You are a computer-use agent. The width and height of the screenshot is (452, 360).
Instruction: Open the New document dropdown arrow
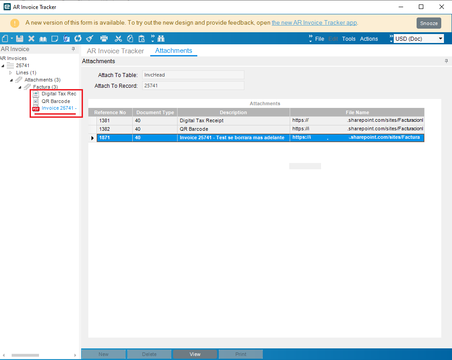[12, 38]
